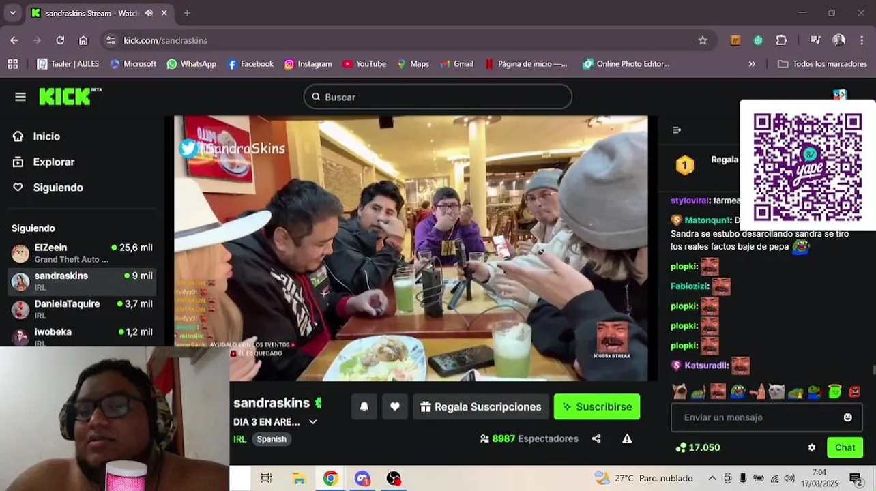Screen dimensions: 876x491
Task: Open browser home page
Action: click(83, 40)
